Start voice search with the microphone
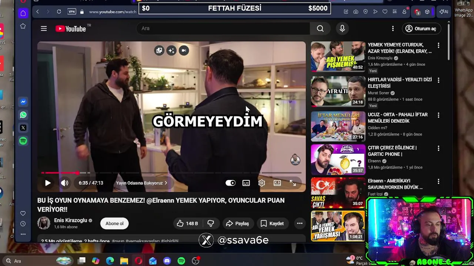474x266 pixels. [342, 28]
